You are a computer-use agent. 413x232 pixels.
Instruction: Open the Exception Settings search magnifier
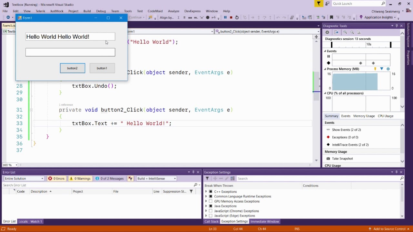[x=402, y=178]
